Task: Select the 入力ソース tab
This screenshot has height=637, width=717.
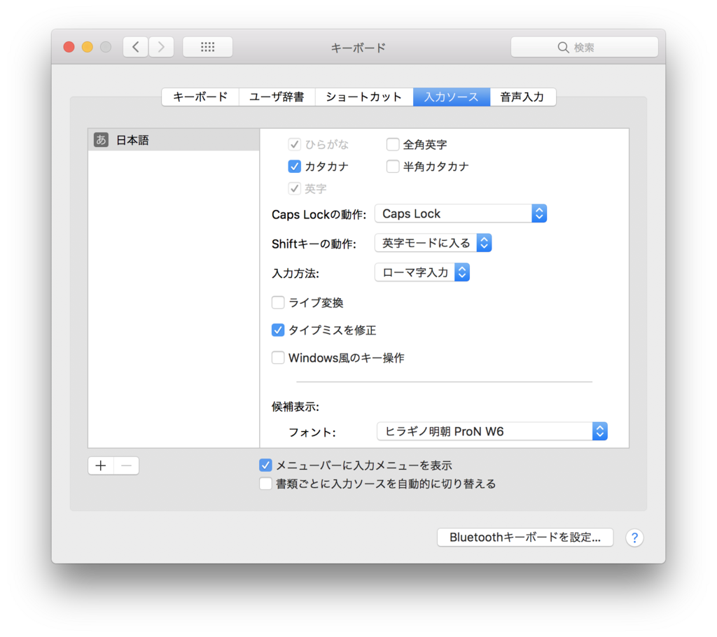Action: (452, 97)
